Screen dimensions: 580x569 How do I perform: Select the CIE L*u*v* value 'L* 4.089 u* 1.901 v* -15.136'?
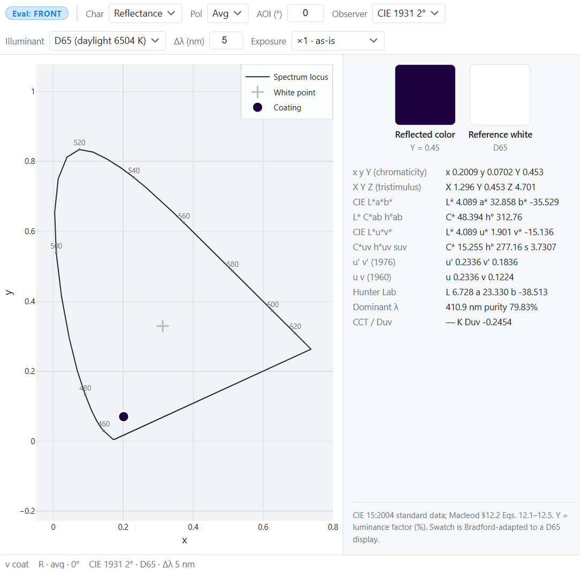499,232
